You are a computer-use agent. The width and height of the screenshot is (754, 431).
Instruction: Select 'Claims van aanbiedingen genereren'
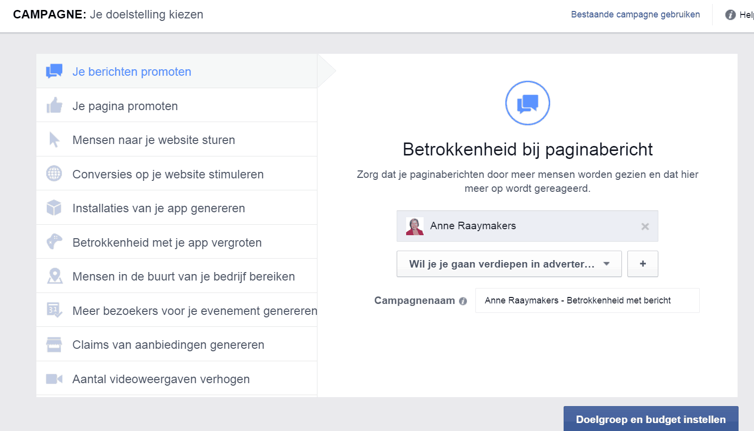coord(177,344)
